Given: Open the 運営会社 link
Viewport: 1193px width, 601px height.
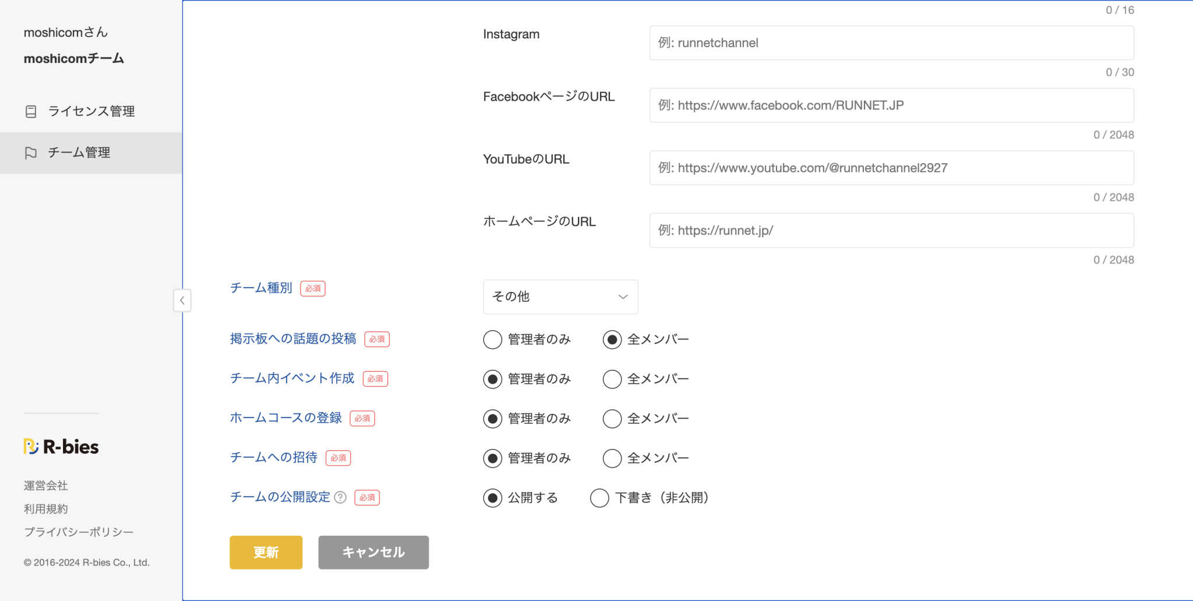Looking at the screenshot, I should (45, 486).
